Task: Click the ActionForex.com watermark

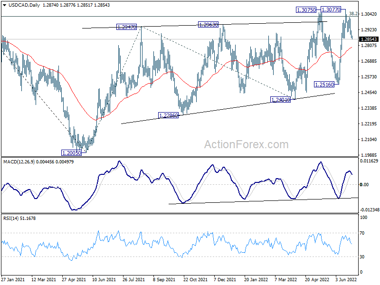Action: (x=246, y=144)
